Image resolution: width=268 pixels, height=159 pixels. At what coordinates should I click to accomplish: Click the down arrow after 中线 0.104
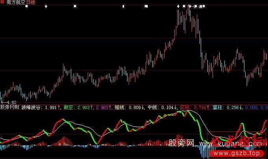click(x=176, y=107)
